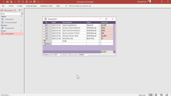
Task: Open the Customize Quick Access Toolbar arrow
Action: tap(42, 2)
